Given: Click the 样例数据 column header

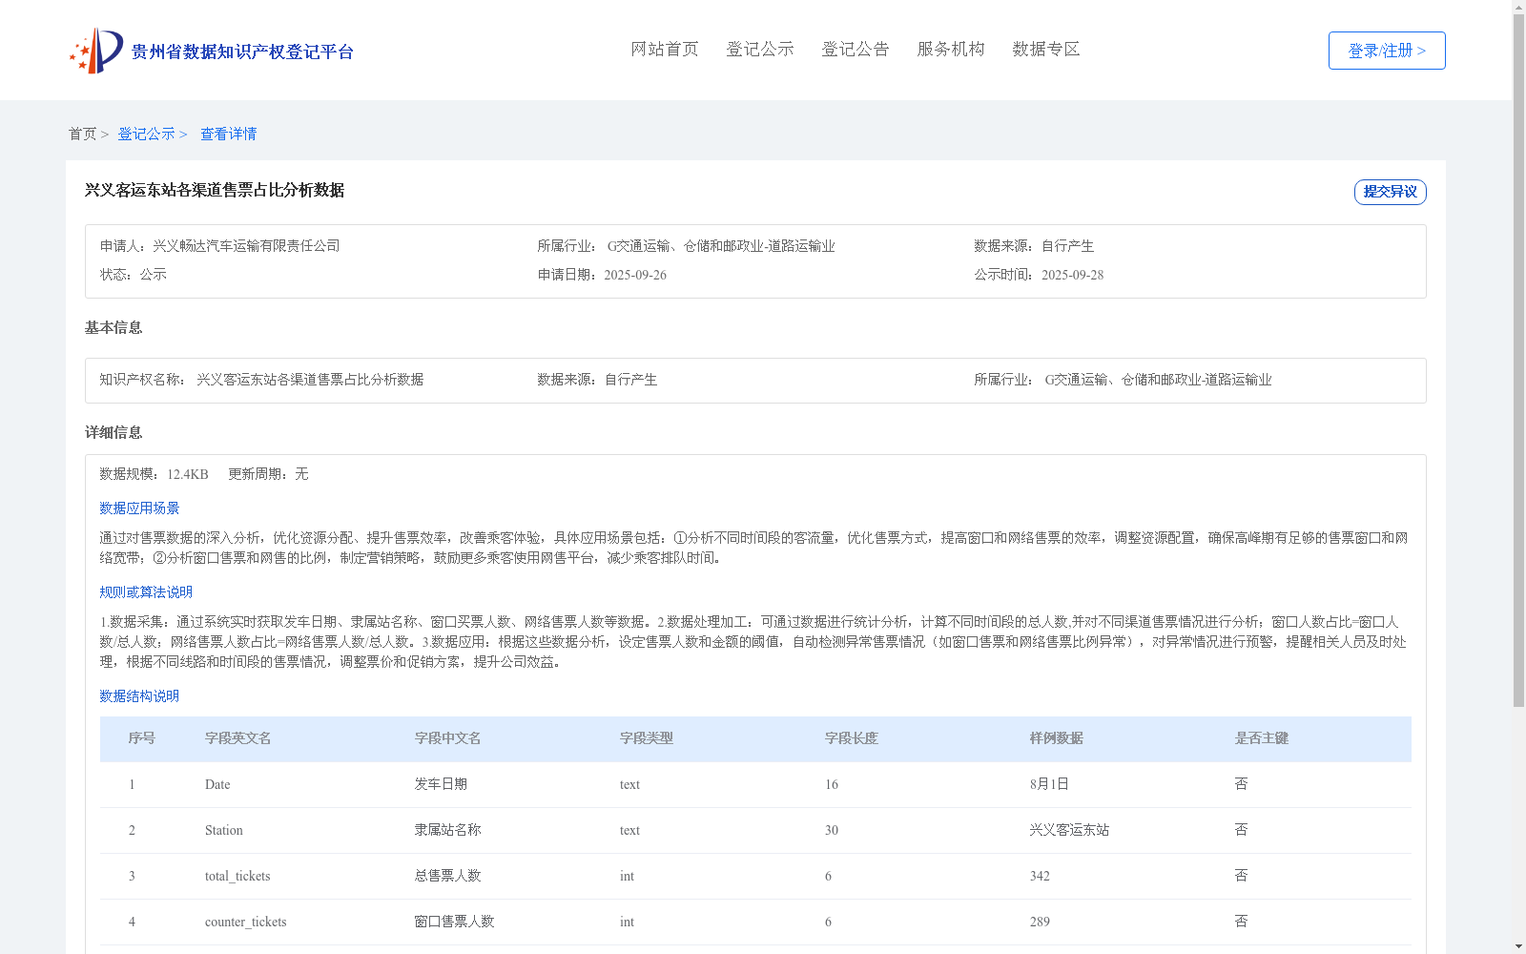Looking at the screenshot, I should pyautogui.click(x=1057, y=738).
